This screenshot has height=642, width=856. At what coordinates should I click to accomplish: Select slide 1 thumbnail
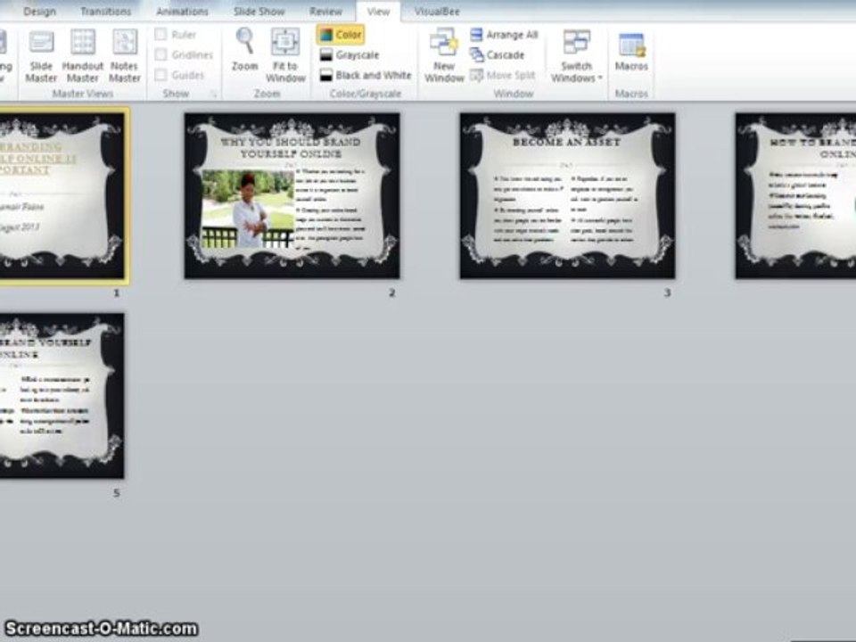[62, 196]
